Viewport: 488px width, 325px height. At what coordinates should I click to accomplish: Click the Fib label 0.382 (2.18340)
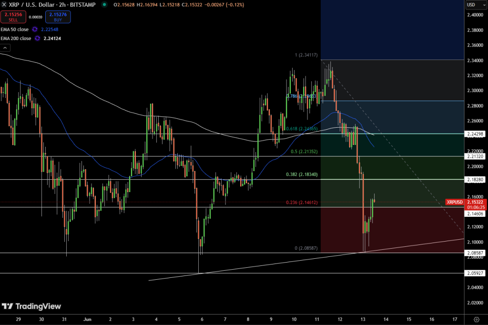pyautogui.click(x=302, y=174)
